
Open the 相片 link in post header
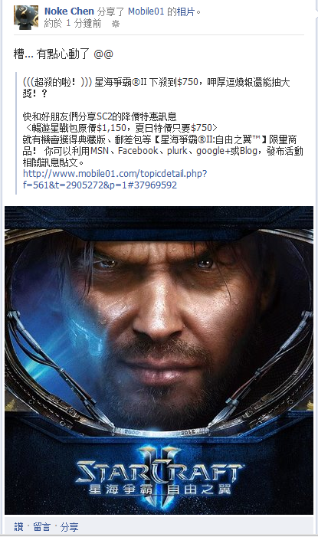[x=185, y=11]
